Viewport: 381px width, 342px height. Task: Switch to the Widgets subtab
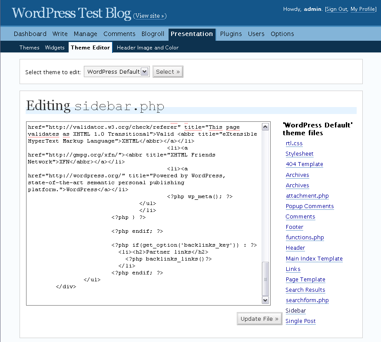(x=55, y=48)
